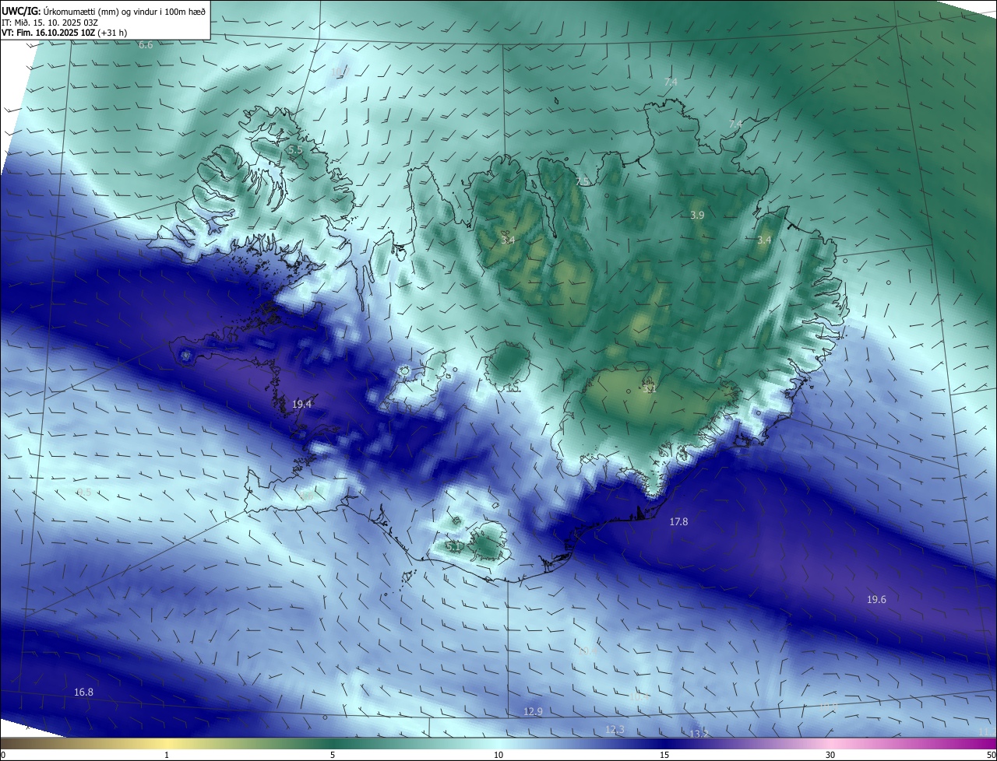Click the 17.8 value label on the map
Image resolution: width=997 pixels, height=761 pixels.
pyautogui.click(x=678, y=521)
